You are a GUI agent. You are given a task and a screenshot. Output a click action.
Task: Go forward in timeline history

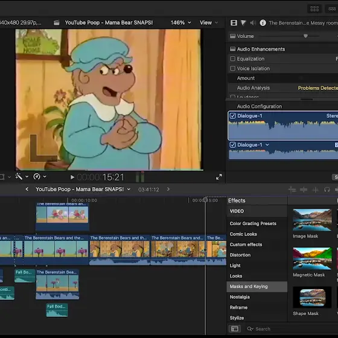pos(168,189)
